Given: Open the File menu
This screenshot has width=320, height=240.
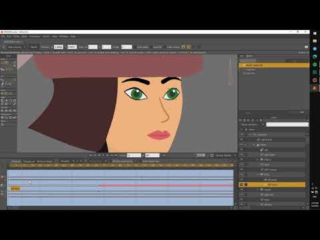Looking at the screenshot, I should [x=3, y=36].
